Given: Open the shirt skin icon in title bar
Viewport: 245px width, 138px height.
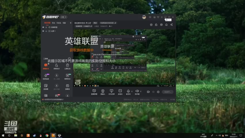Looking at the screenshot, I should (x=158, y=17).
